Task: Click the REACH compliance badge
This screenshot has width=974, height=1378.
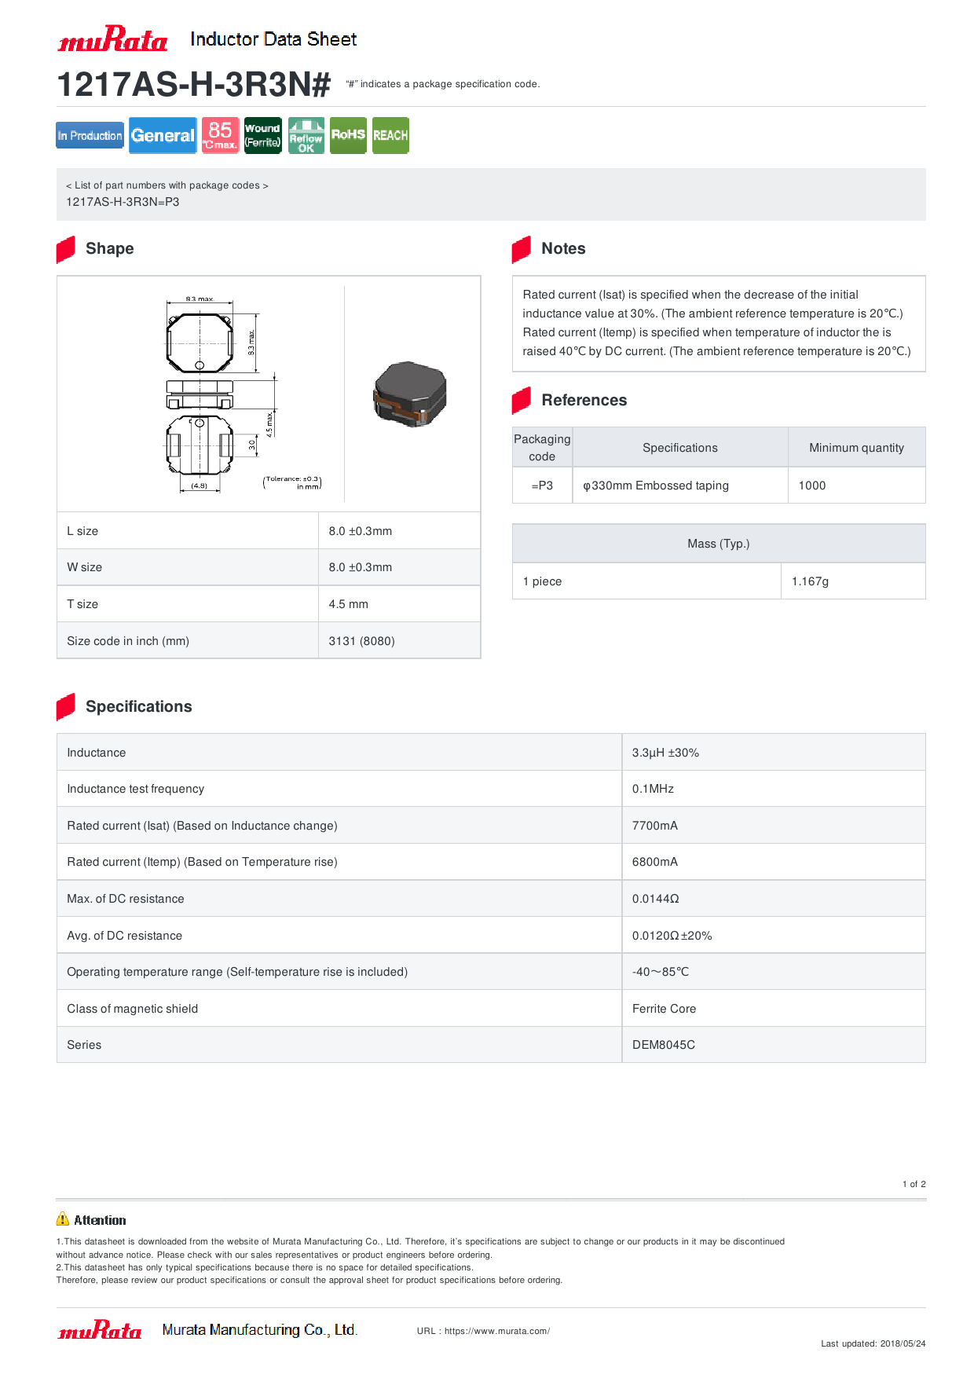Action: [390, 136]
